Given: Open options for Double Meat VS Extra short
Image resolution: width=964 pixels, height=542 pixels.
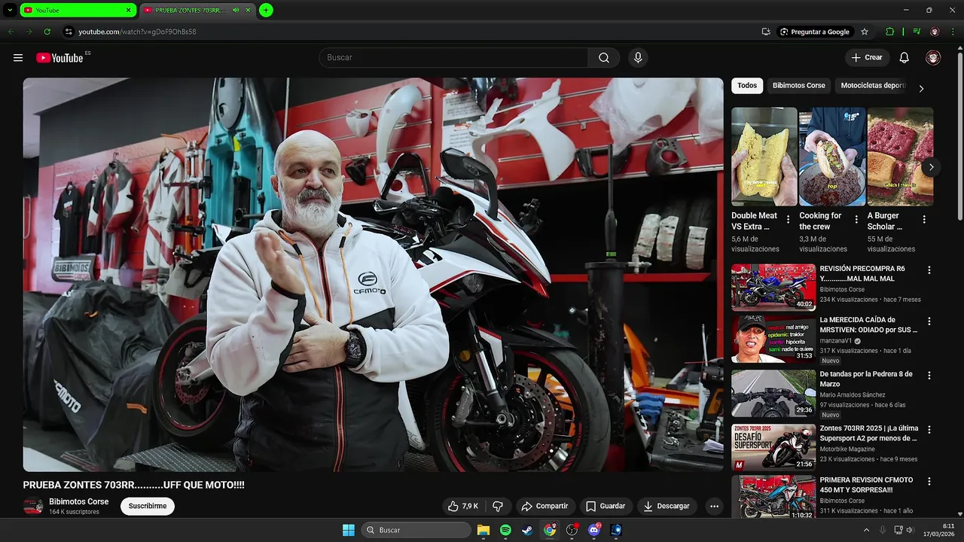Looking at the screenshot, I should coord(789,220).
